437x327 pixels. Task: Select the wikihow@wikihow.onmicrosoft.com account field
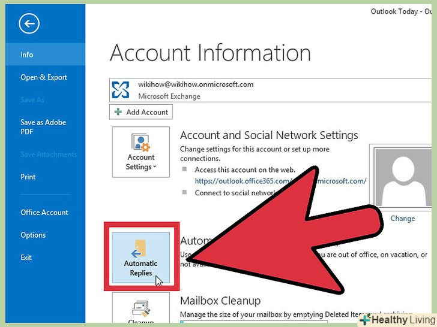click(x=270, y=90)
